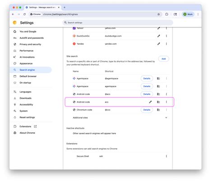Open Autofill and passwords section
Image resolution: width=214 pixels, height=182 pixels.
pos(32,38)
